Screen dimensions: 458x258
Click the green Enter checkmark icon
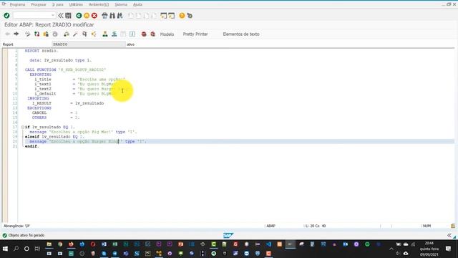click(6, 16)
